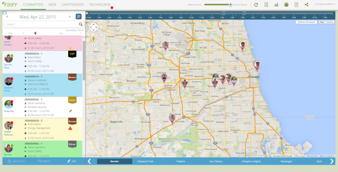Click right arrow in bottom city bar
The width and height of the screenshot is (338, 172).
coord(332,161)
